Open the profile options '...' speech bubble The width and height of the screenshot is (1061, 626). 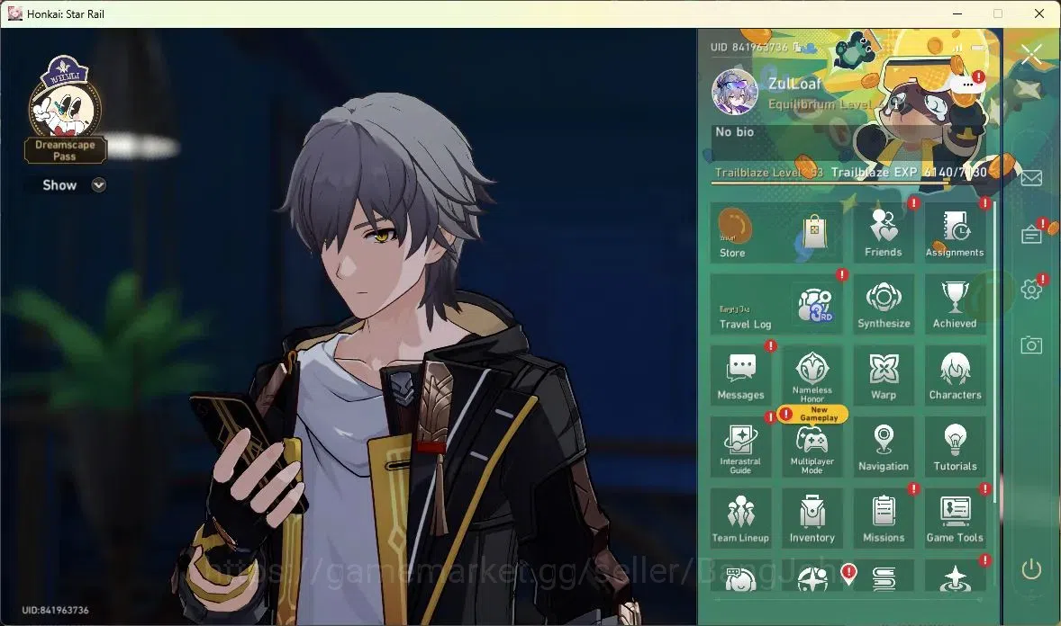point(968,85)
